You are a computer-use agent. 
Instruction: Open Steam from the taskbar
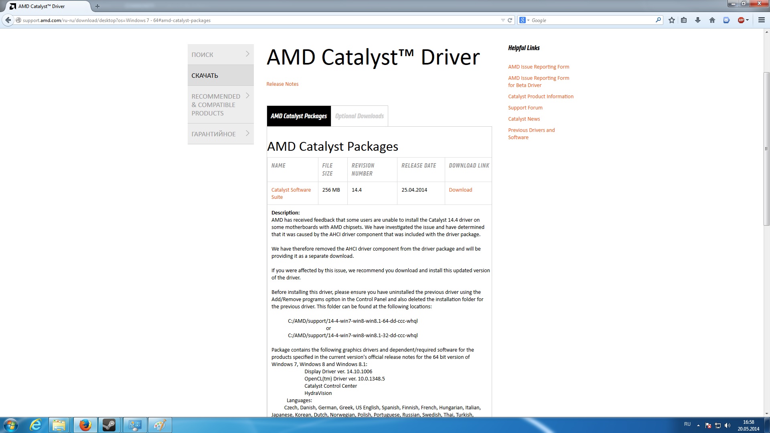pyautogui.click(x=109, y=425)
